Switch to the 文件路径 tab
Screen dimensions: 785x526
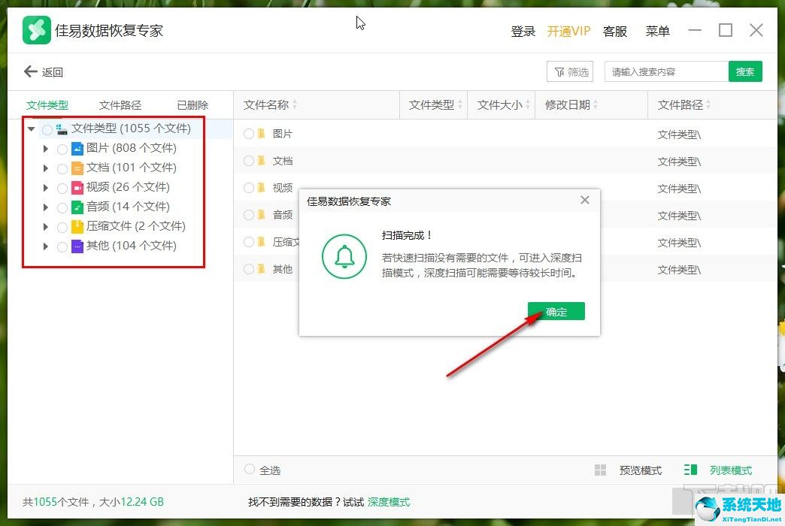click(x=120, y=105)
